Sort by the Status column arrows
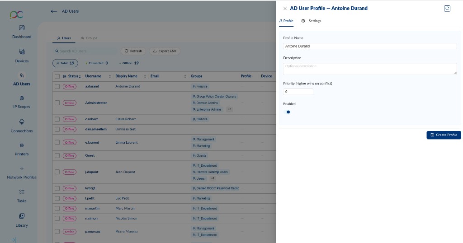This screenshot has width=463, height=243. [x=80, y=76]
